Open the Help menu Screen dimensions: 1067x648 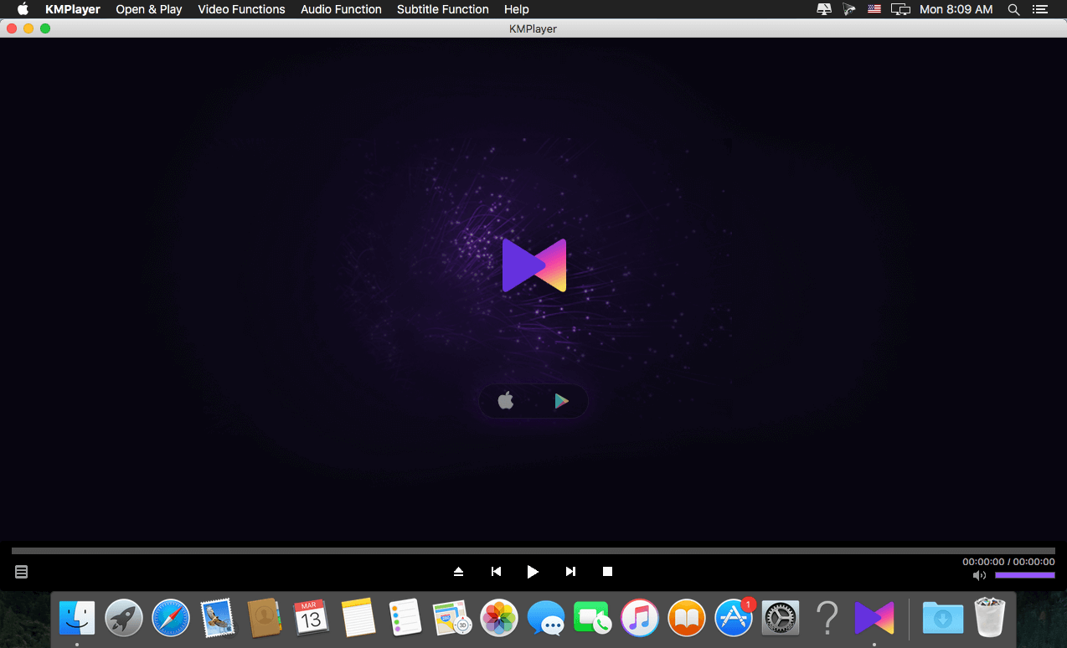tap(517, 9)
